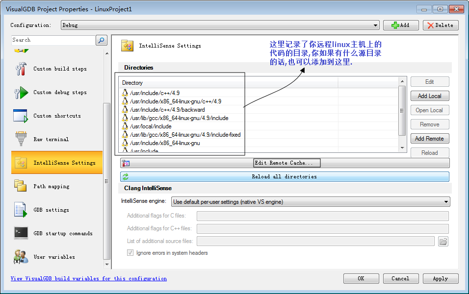Select the Raw terminal icon
Image resolution: width=469 pixels, height=294 pixels.
tap(21, 139)
